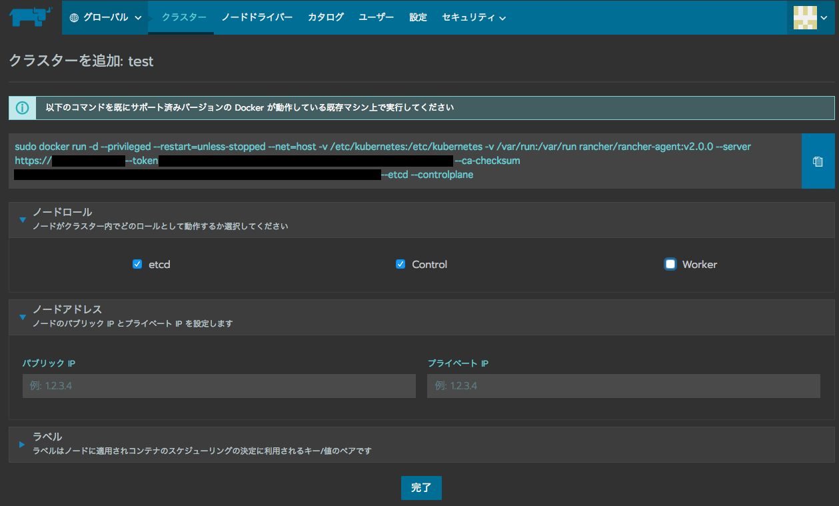Select the 設定 tab
This screenshot has height=506, width=839.
(x=419, y=17)
